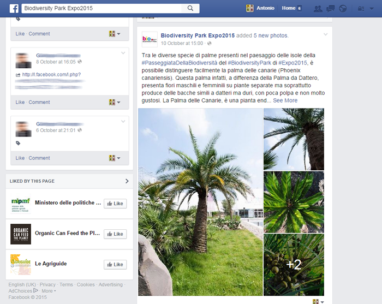Image resolution: width=382 pixels, height=304 pixels.
Task: Open voice selector on 6 October post
Action: [x=115, y=158]
